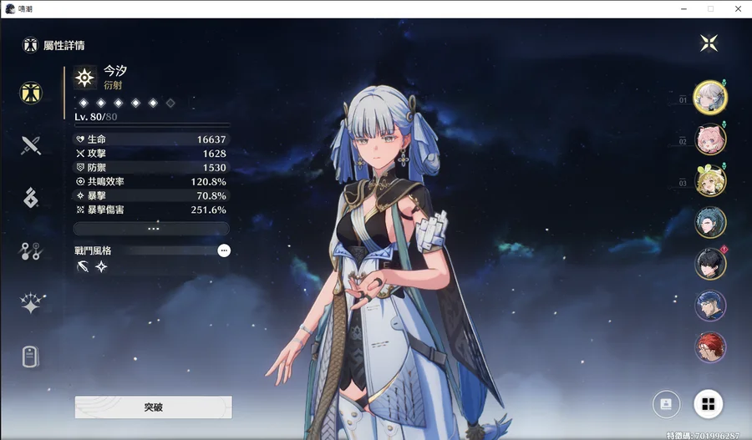Viewport: 752px width, 440px height.
Task: Select the silver-haired character in slot 01
Action: 710,98
